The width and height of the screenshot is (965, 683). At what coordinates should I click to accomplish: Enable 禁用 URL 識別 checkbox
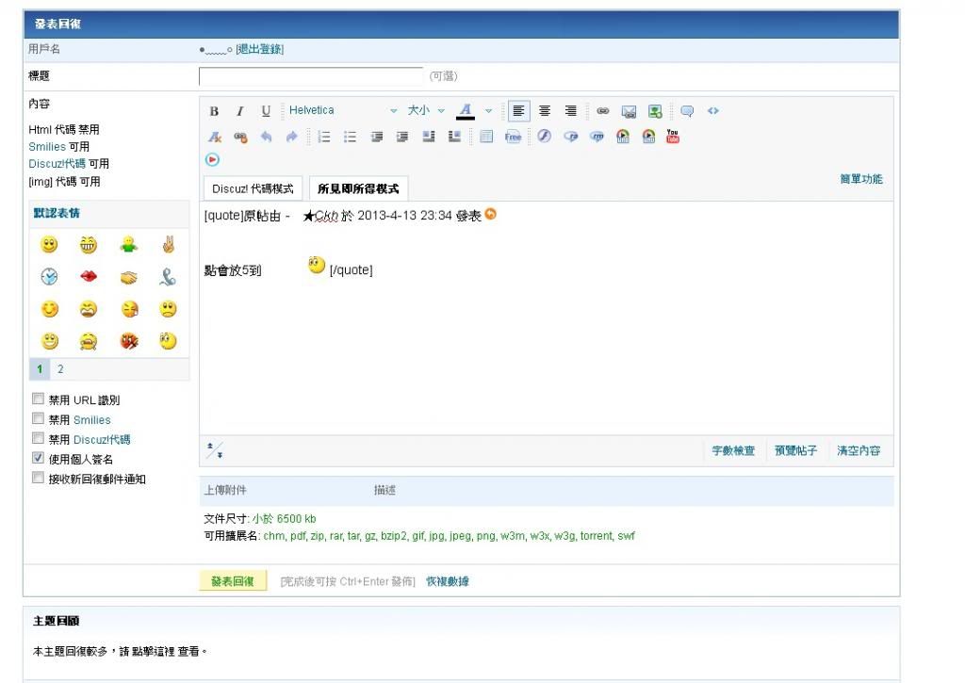39,399
